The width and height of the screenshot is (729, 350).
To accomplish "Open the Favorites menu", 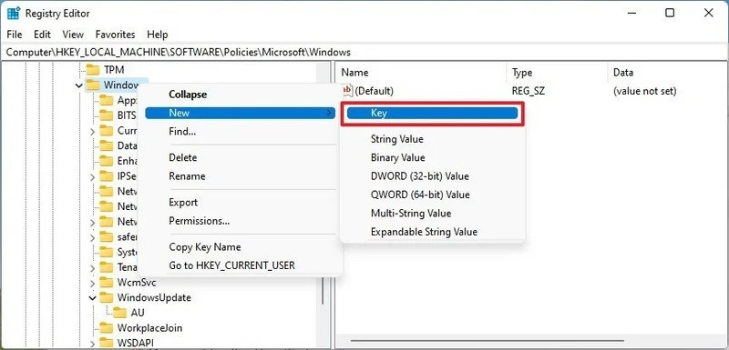I will [115, 35].
